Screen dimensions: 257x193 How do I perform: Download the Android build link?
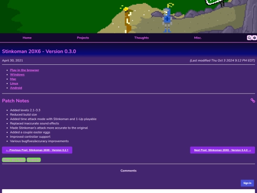(16, 88)
